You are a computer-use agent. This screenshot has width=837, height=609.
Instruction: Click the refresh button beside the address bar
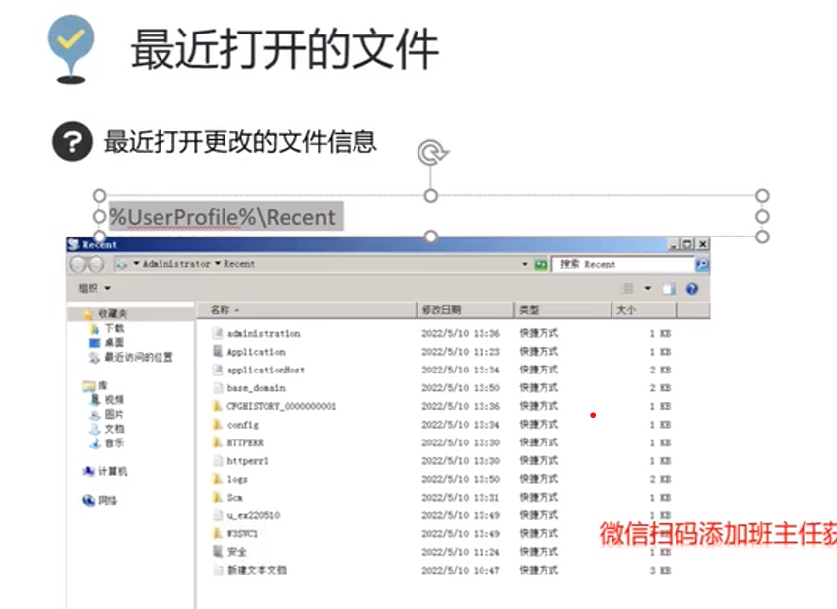point(541,264)
